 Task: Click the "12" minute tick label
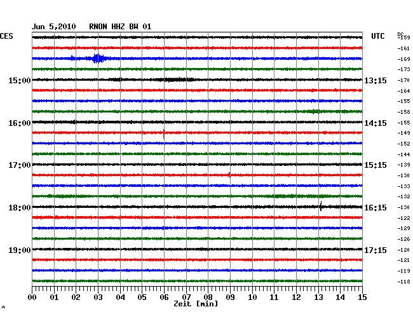[296, 297]
